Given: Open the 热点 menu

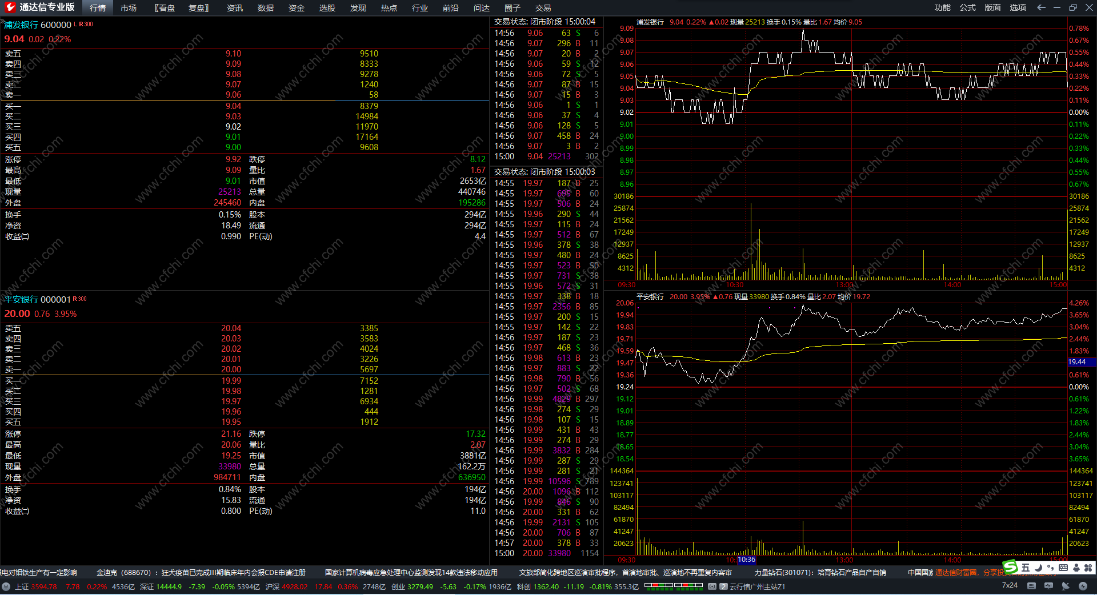Looking at the screenshot, I should (389, 8).
